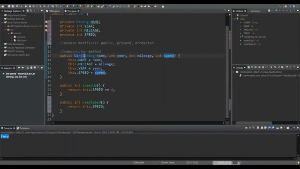Screen dimensions: 300x169
Task: Click Step Return icon in Debug view toolbar
Action: click(x=279, y=67)
